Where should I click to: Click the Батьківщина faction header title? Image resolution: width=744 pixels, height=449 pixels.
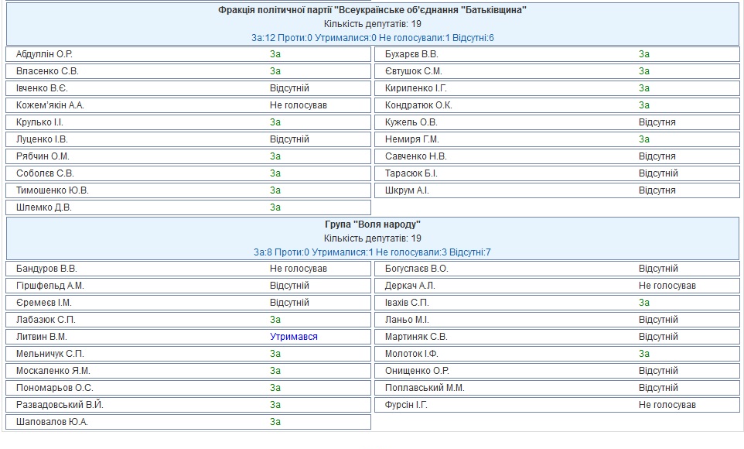pos(373,10)
